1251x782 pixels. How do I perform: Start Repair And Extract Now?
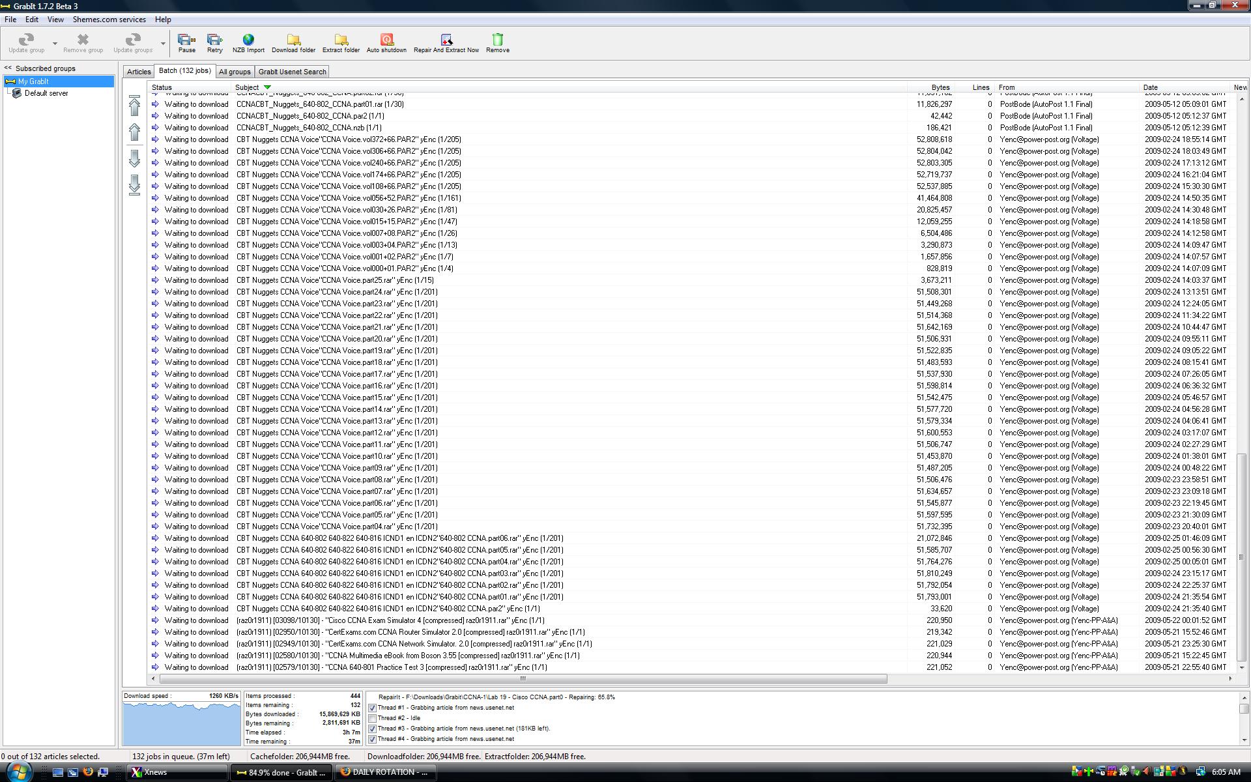point(446,43)
